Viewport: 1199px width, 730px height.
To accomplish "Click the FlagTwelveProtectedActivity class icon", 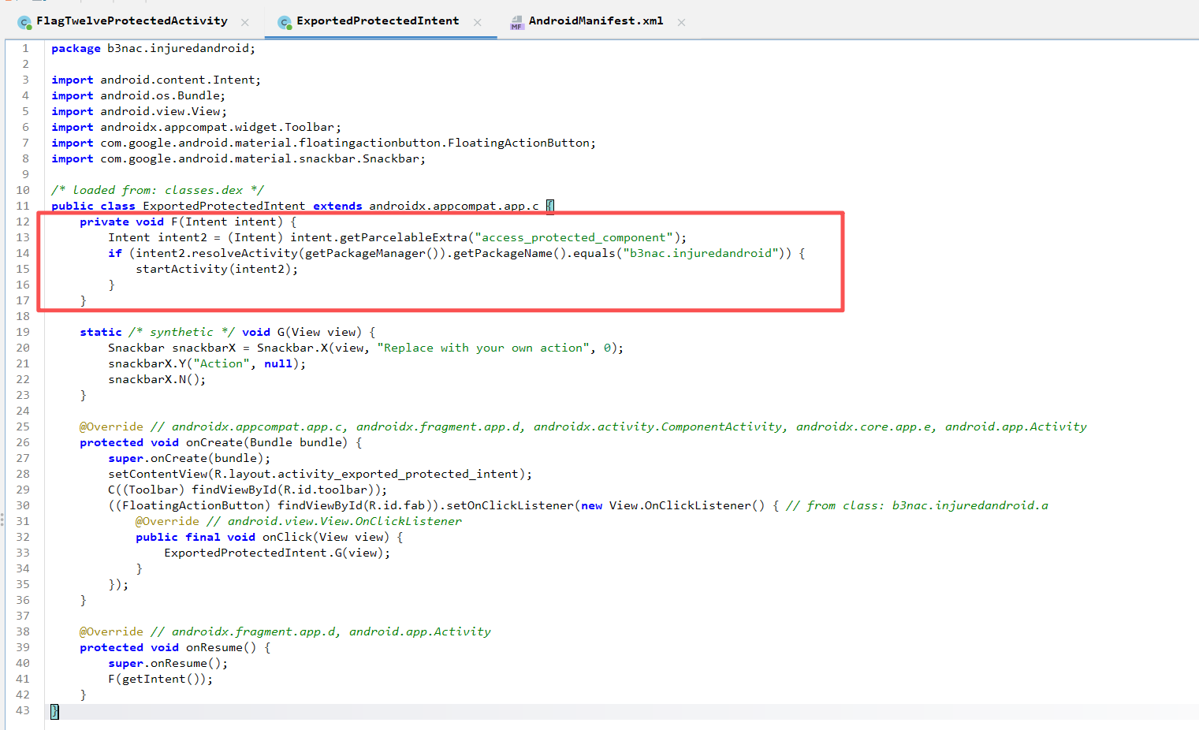I will (24, 22).
